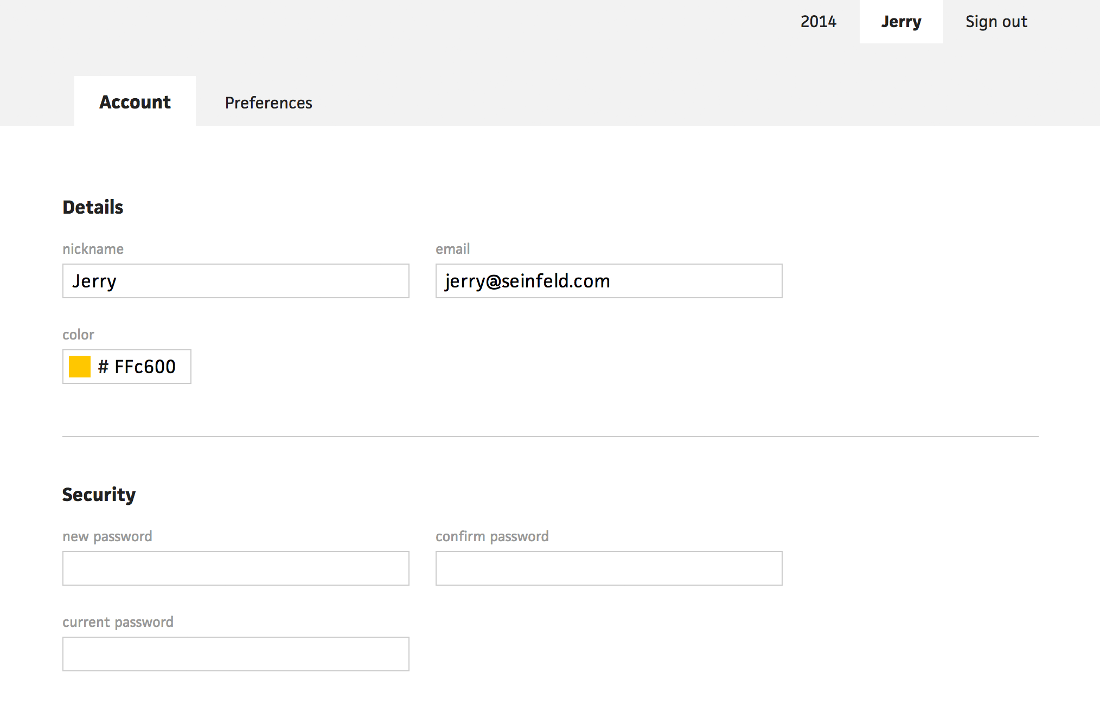Viewport: 1100px width, 718px height.
Task: Click the new password field
Action: [x=235, y=568]
